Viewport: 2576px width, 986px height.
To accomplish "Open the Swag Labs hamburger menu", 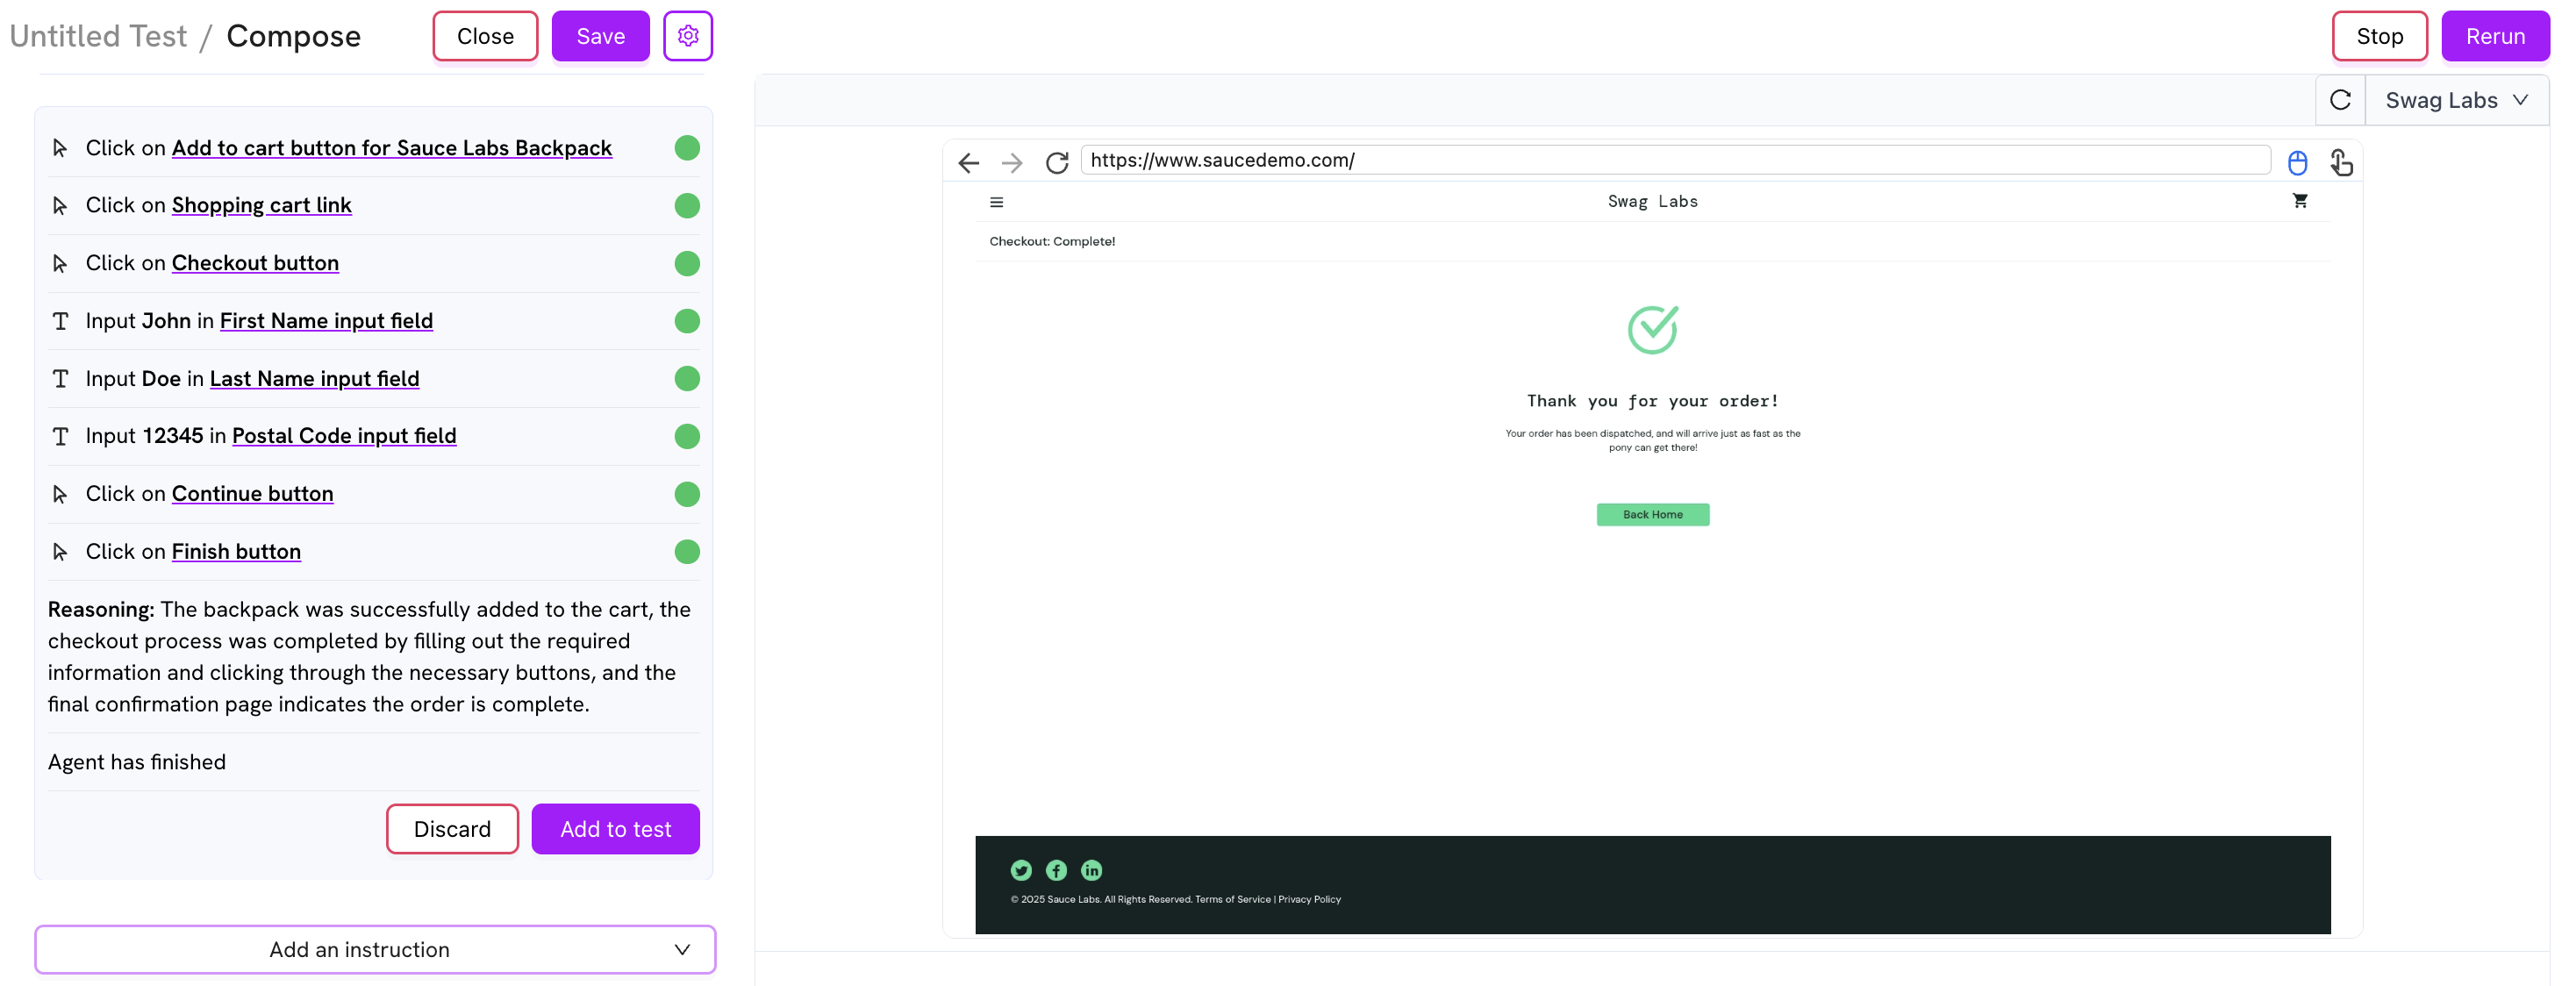I will point(996,202).
